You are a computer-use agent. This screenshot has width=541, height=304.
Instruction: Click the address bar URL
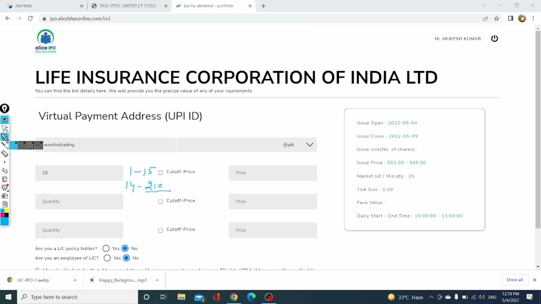[x=80, y=19]
